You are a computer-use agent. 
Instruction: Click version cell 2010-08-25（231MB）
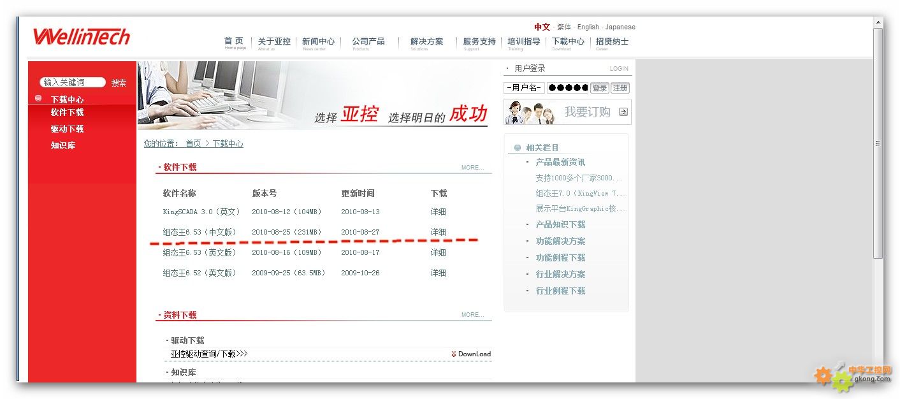pyautogui.click(x=287, y=232)
